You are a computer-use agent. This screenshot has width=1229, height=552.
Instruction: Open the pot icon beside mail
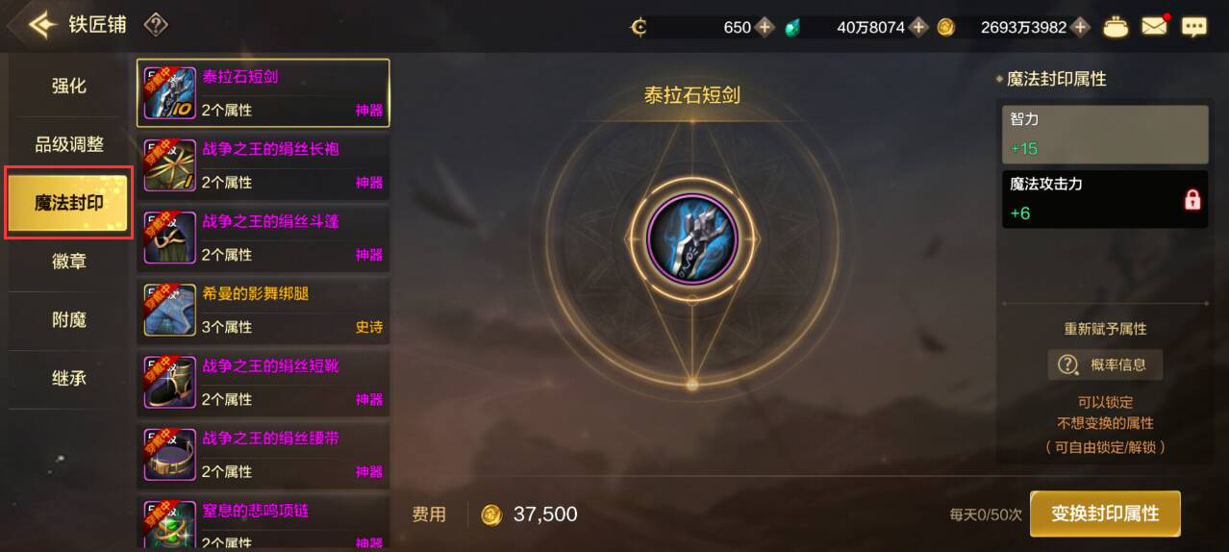[1116, 27]
